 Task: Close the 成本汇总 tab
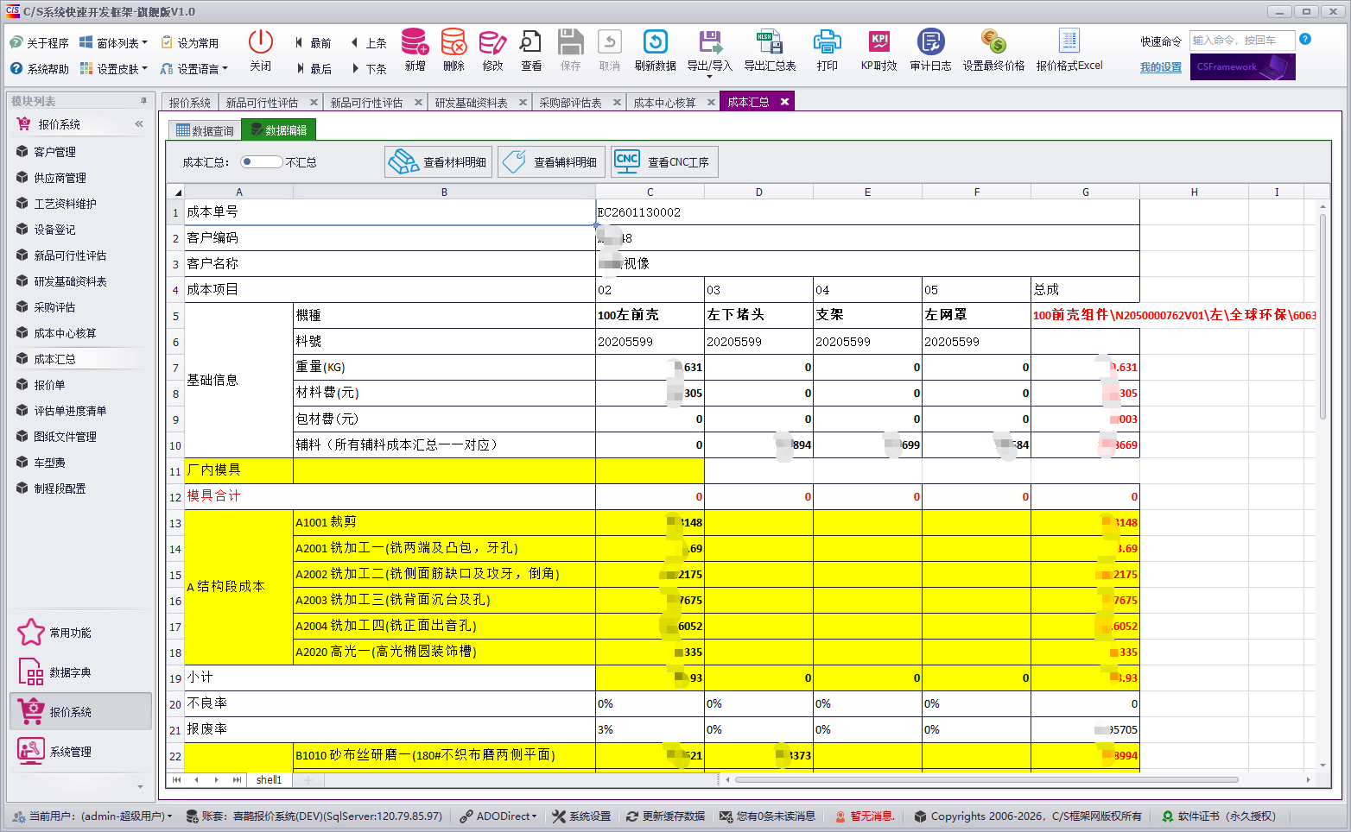coord(784,102)
